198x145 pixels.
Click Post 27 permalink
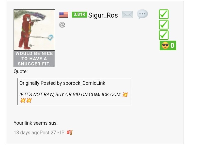click(48, 133)
